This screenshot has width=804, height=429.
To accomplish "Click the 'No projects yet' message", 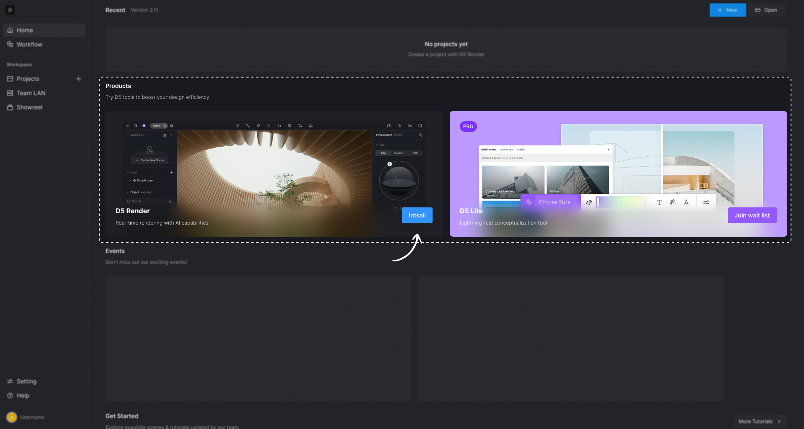I will (x=446, y=44).
